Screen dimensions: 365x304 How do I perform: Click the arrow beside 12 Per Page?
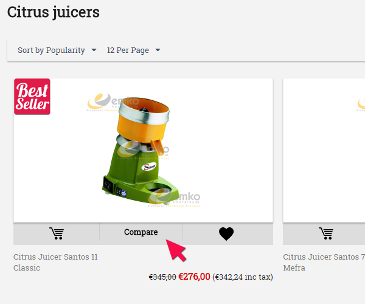(x=158, y=50)
